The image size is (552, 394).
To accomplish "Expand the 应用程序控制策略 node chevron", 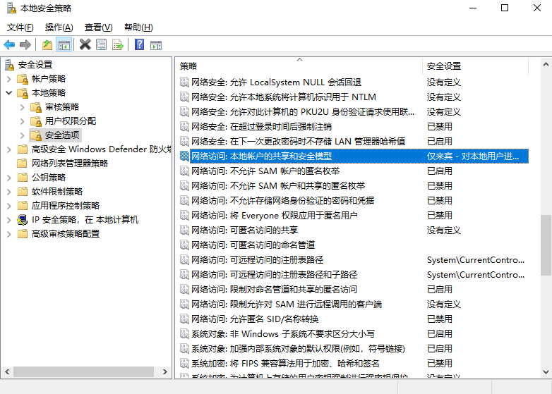I will tap(9, 206).
